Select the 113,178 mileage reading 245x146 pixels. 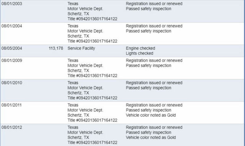click(56, 48)
